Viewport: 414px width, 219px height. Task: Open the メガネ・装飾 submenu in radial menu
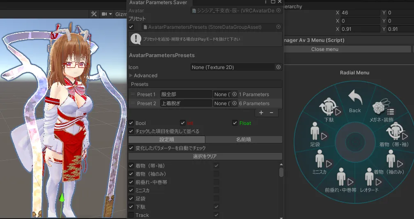(383, 111)
